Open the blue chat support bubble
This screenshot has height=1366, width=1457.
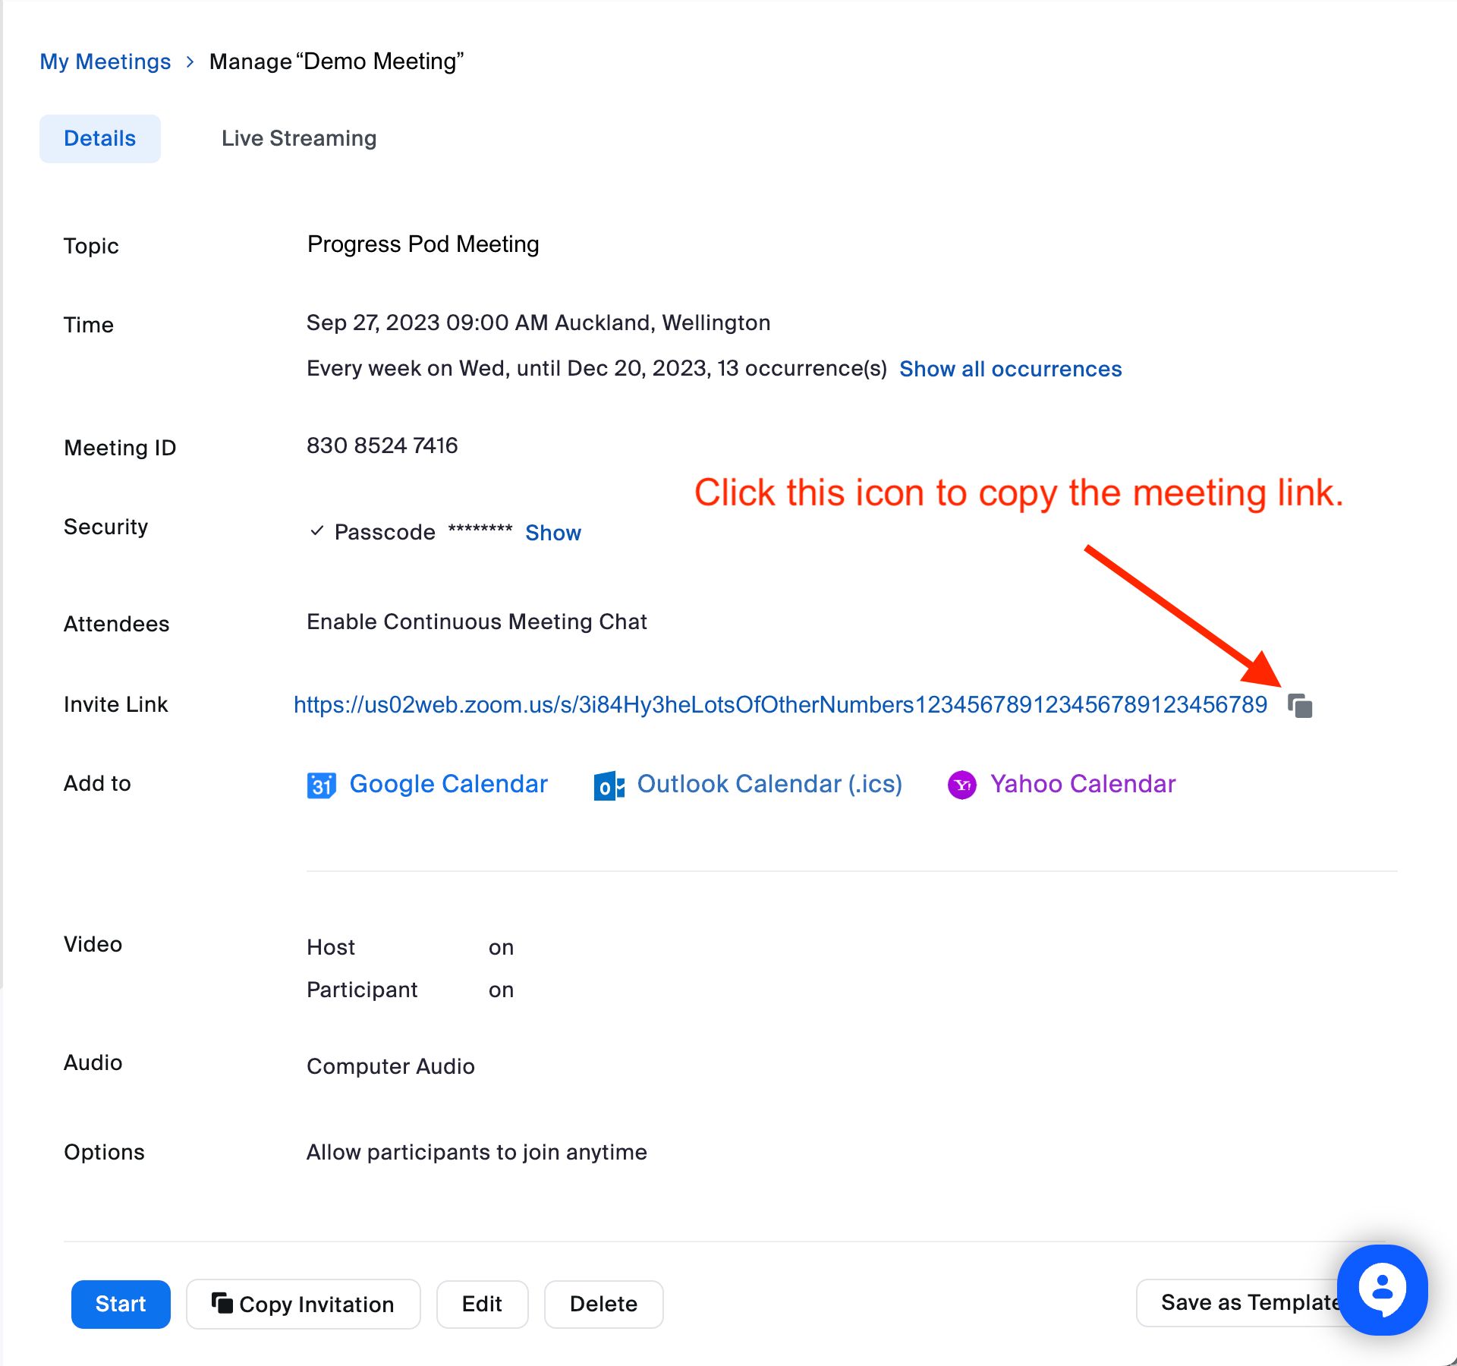(1382, 1289)
